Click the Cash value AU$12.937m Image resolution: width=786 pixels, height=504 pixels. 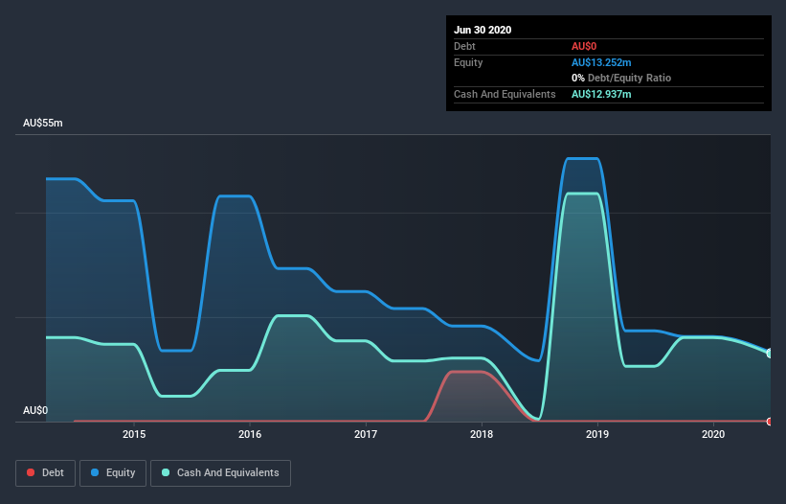pos(601,94)
